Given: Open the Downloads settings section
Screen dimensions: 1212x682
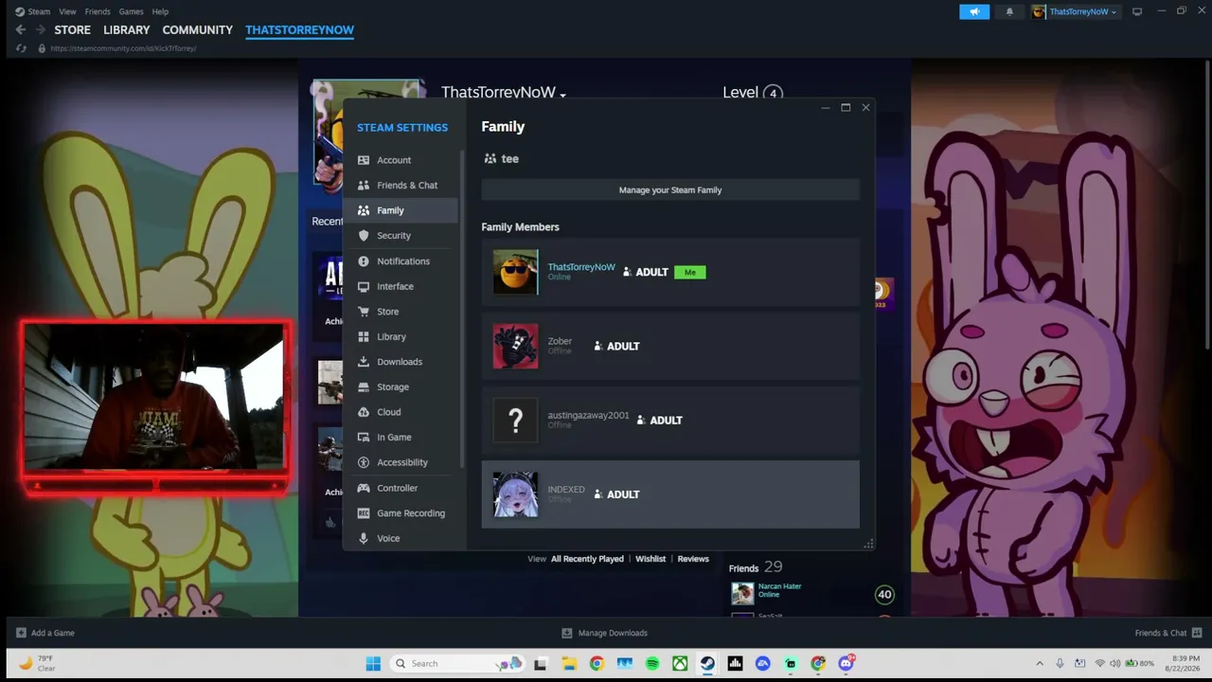Looking at the screenshot, I should point(401,362).
